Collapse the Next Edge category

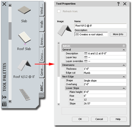click(124, 77)
